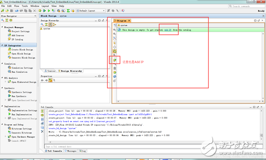The height and width of the screenshot is (160, 266).
Task: Open the File menu
Action: (x=3, y=6)
